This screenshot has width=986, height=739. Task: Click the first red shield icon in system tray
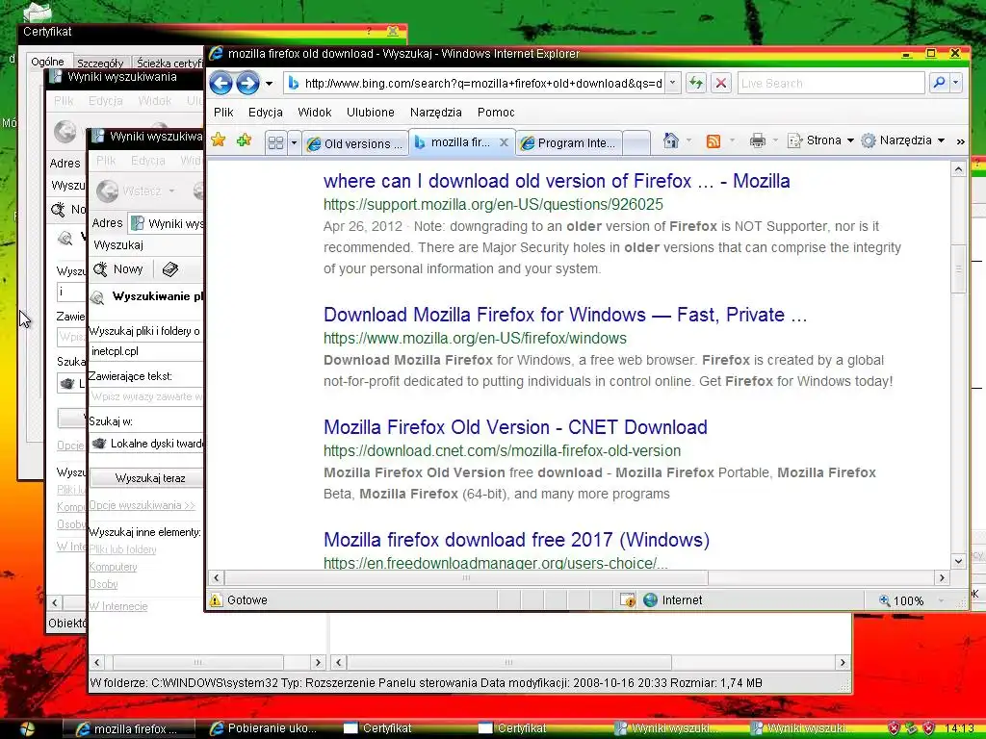(895, 729)
